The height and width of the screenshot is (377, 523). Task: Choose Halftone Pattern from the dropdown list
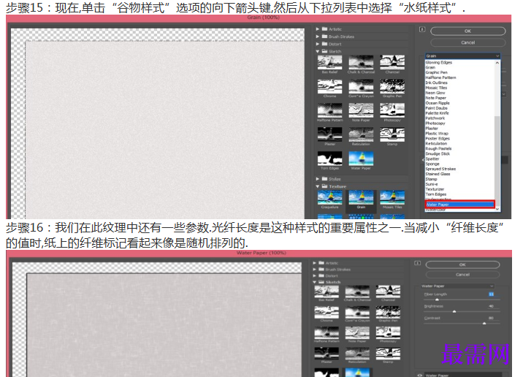coord(440,77)
